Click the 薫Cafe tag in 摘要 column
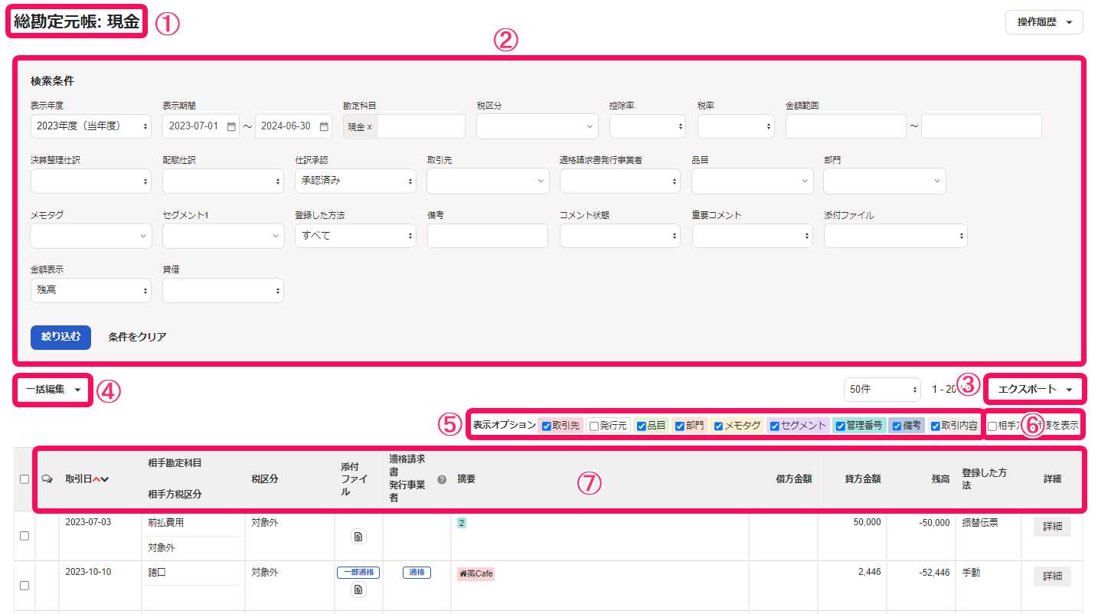The image size is (1098, 614). pos(476,573)
